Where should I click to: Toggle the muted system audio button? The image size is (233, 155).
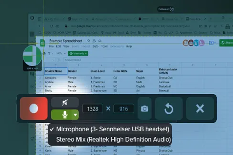point(64,102)
